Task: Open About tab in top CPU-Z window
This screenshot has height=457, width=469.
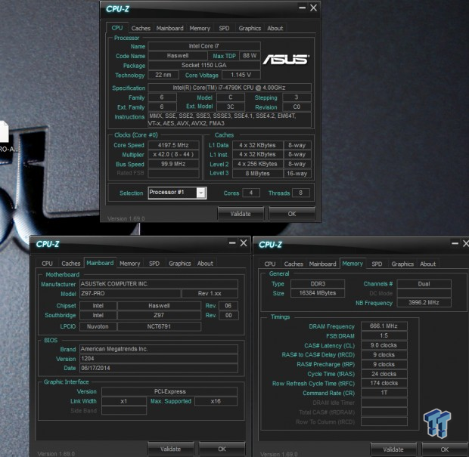Action: coord(275,28)
